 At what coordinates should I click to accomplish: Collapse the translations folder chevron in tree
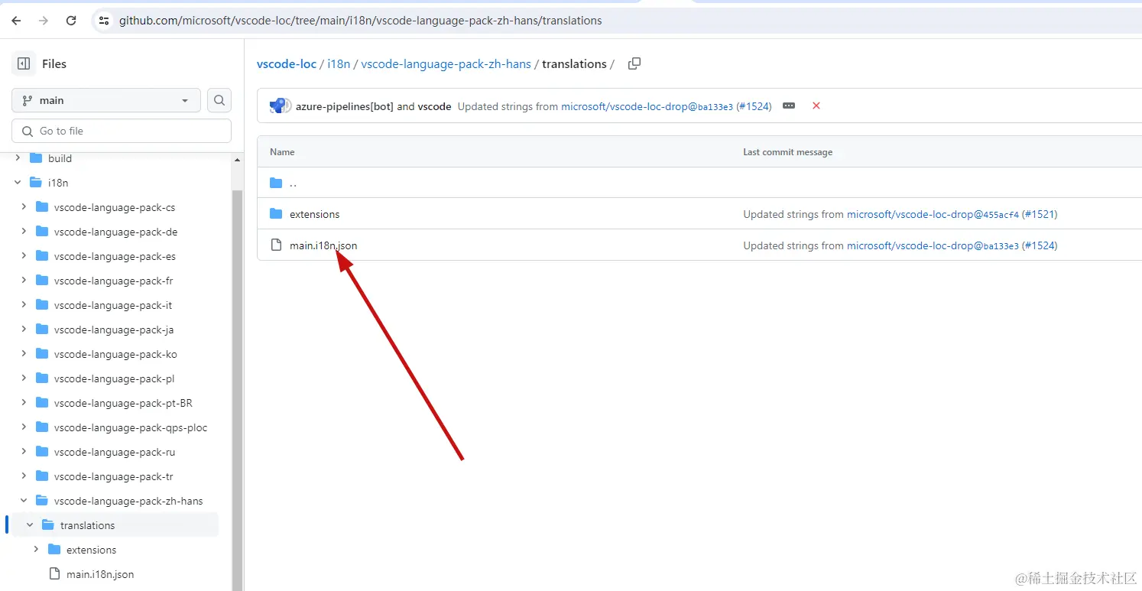[30, 525]
